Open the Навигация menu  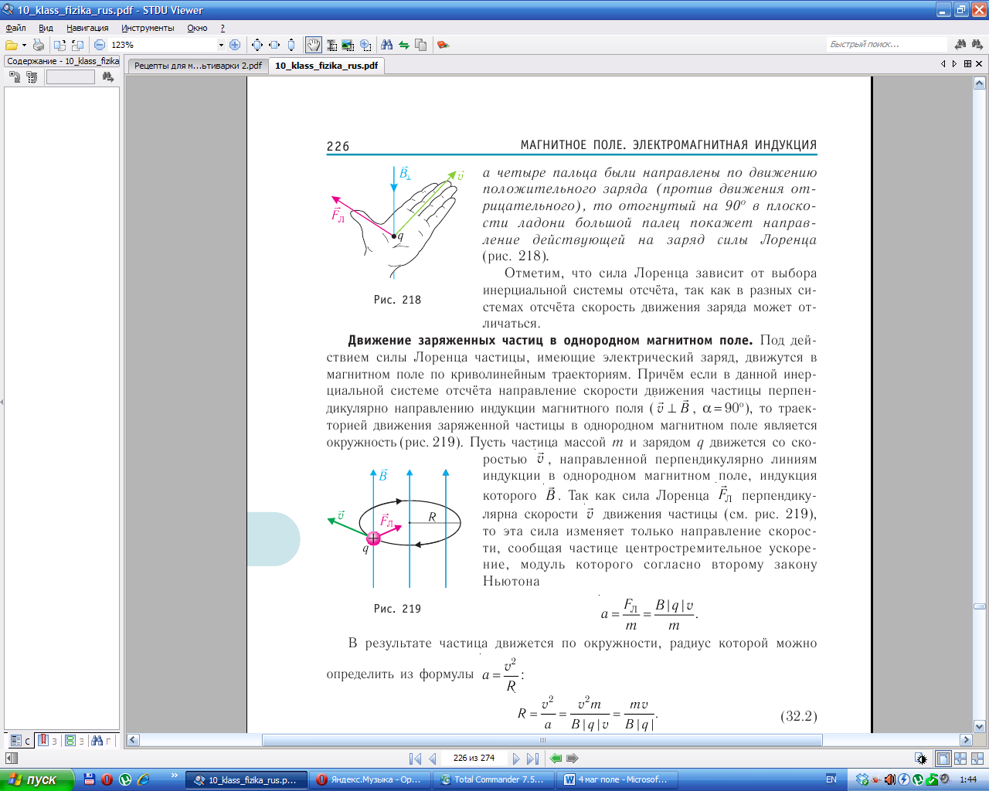(87, 28)
